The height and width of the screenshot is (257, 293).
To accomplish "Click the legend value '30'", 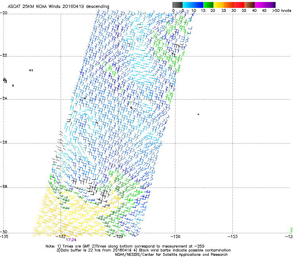I will tap(234, 11).
